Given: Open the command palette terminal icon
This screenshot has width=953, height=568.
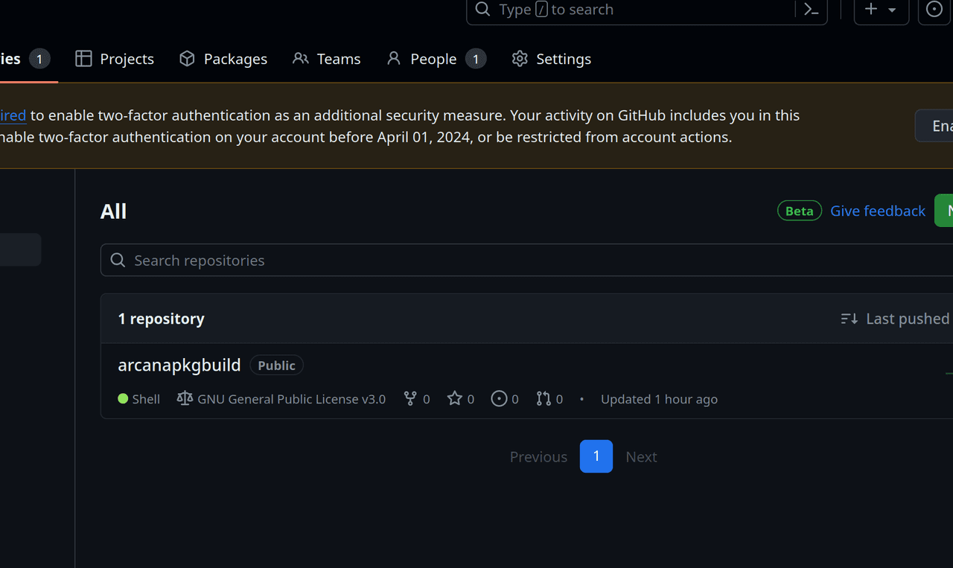Looking at the screenshot, I should pos(812,10).
